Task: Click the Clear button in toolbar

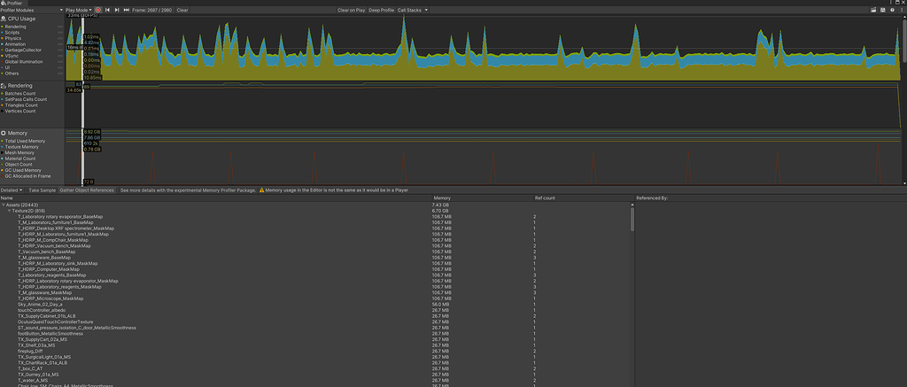Action: pos(182,10)
